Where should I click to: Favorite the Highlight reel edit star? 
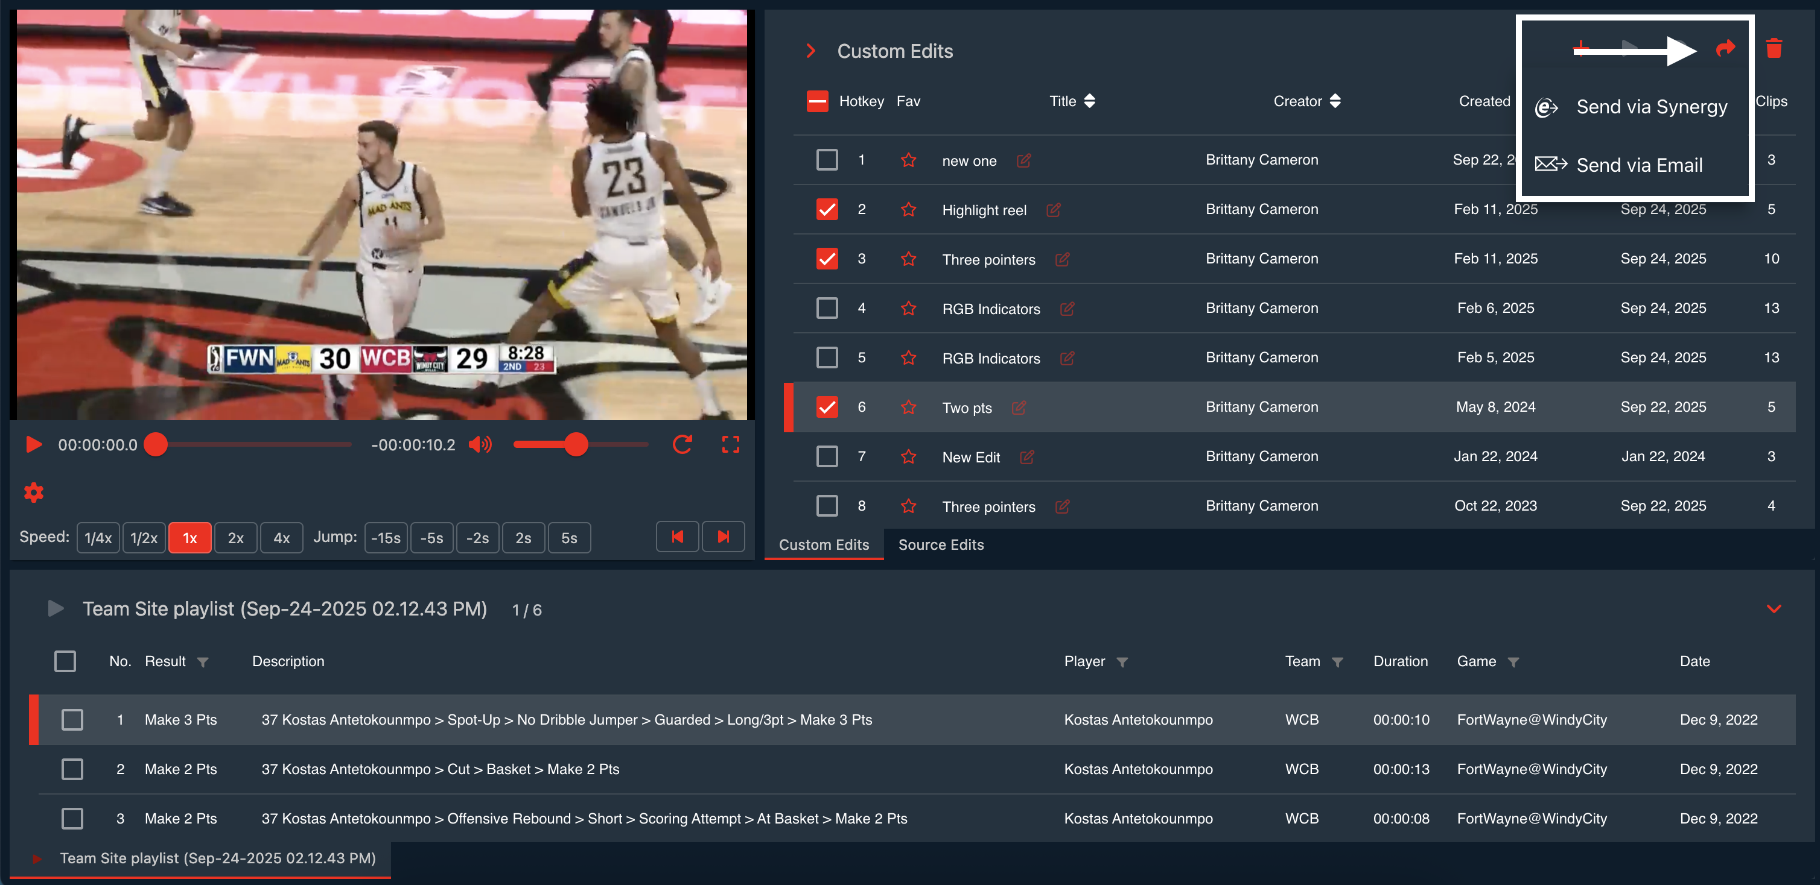pos(909,210)
